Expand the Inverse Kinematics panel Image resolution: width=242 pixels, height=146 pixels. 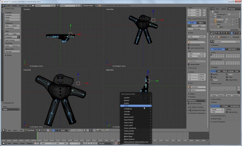tap(218, 116)
